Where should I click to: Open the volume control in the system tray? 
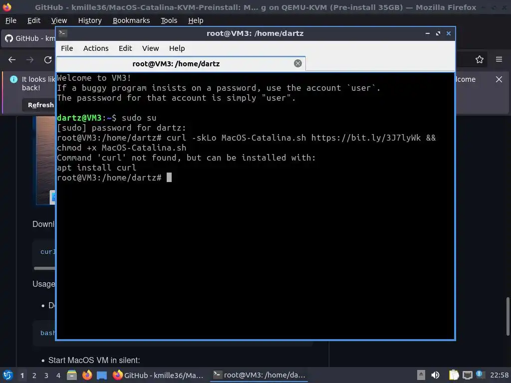[435, 375]
